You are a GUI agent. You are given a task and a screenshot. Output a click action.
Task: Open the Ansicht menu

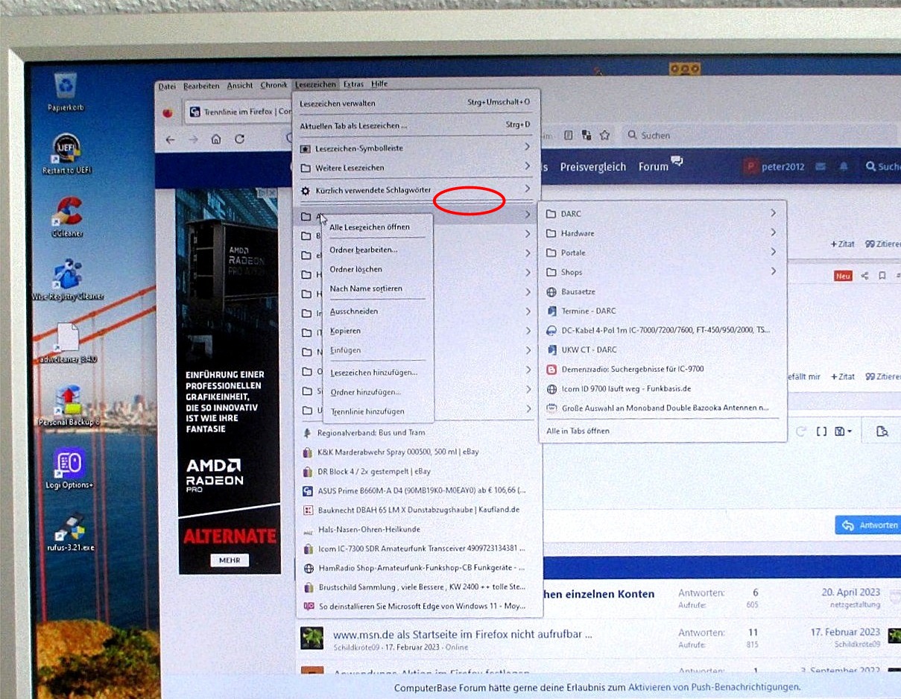[240, 85]
